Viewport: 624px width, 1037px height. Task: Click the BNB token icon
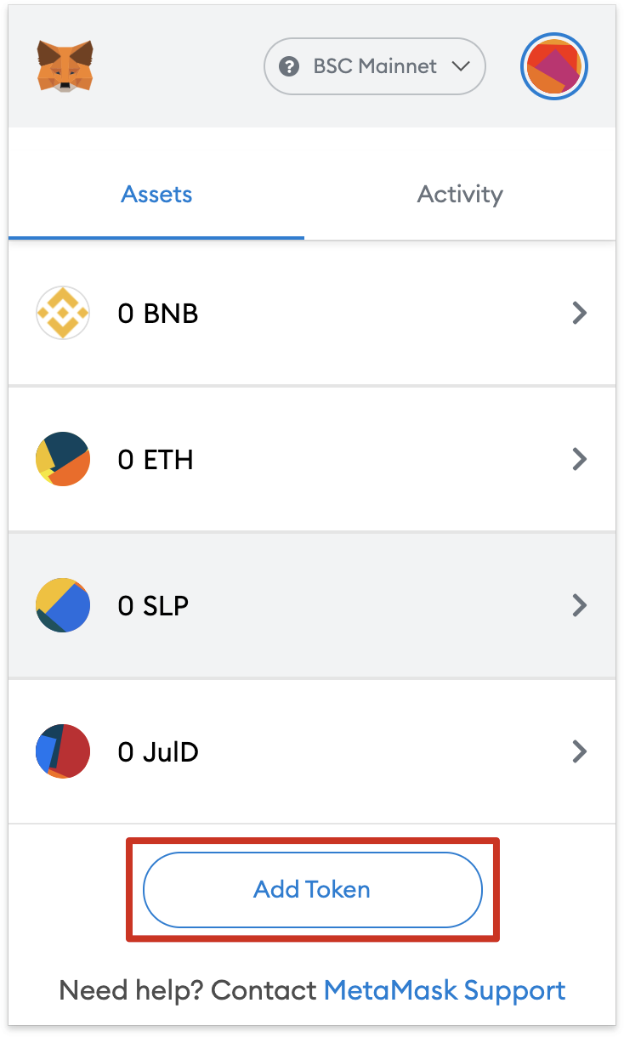click(x=63, y=314)
